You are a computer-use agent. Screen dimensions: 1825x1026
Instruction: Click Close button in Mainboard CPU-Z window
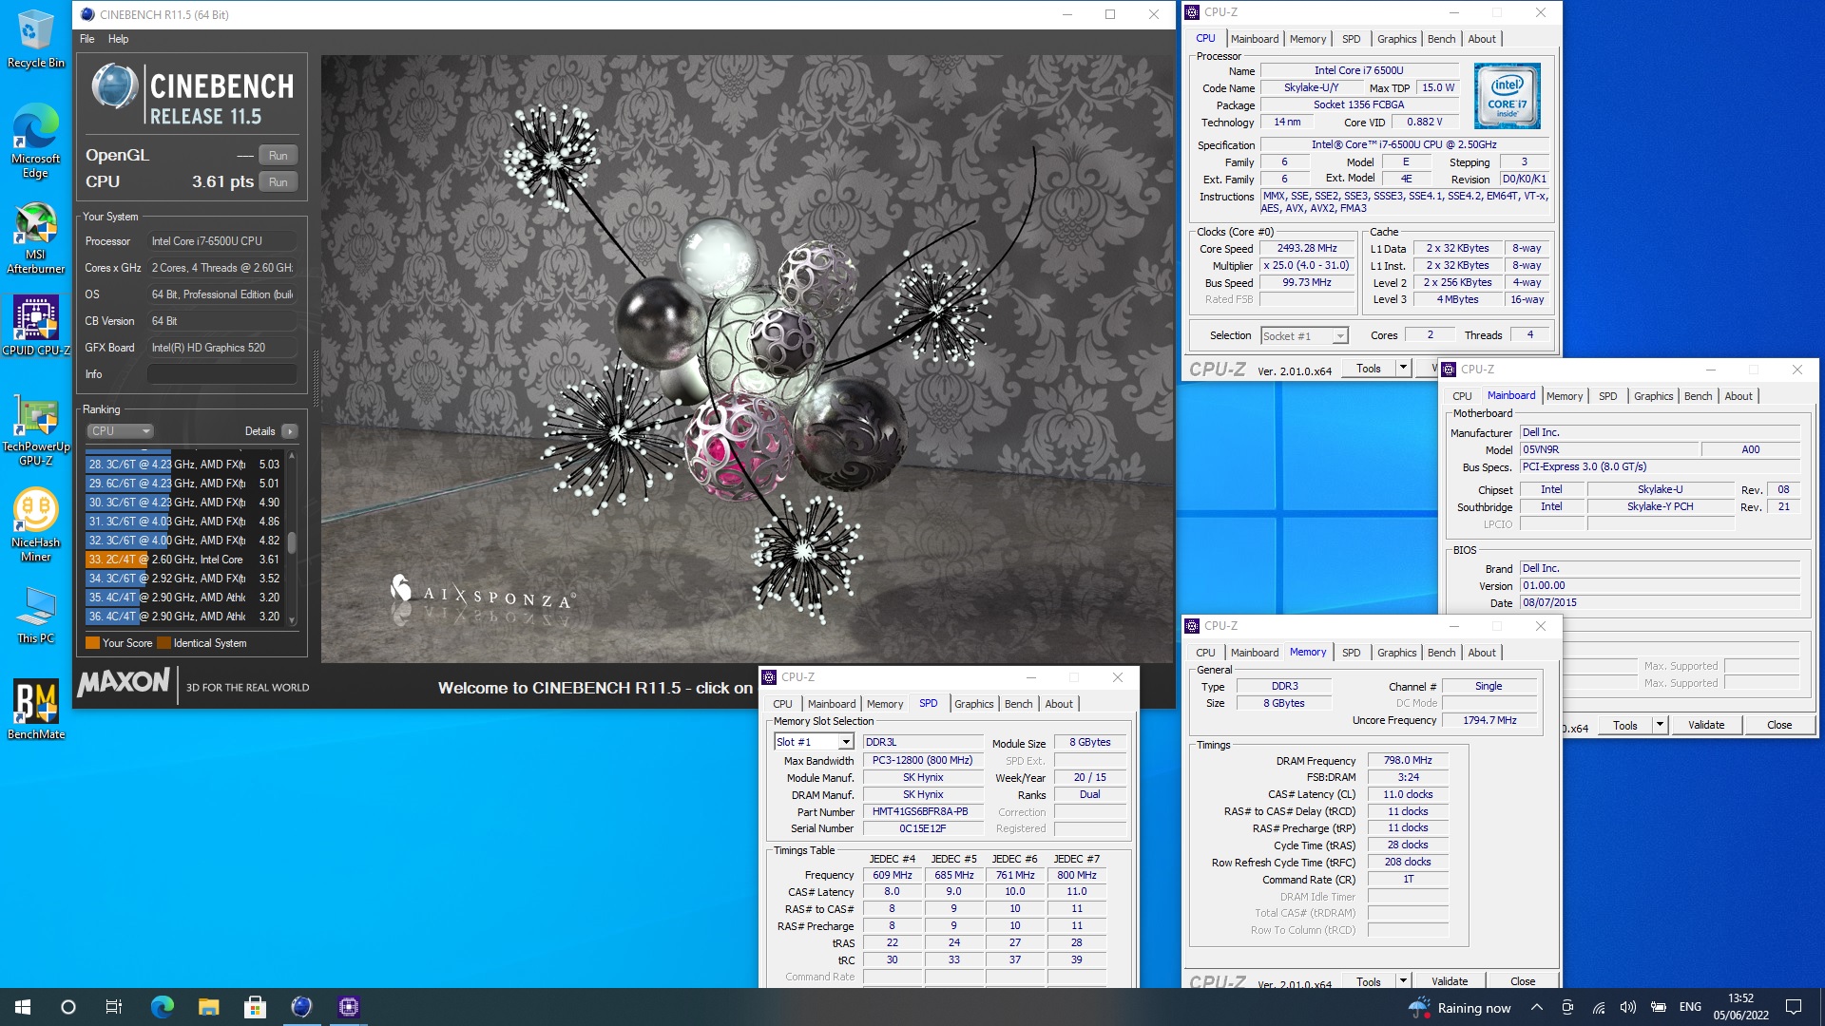(1779, 725)
